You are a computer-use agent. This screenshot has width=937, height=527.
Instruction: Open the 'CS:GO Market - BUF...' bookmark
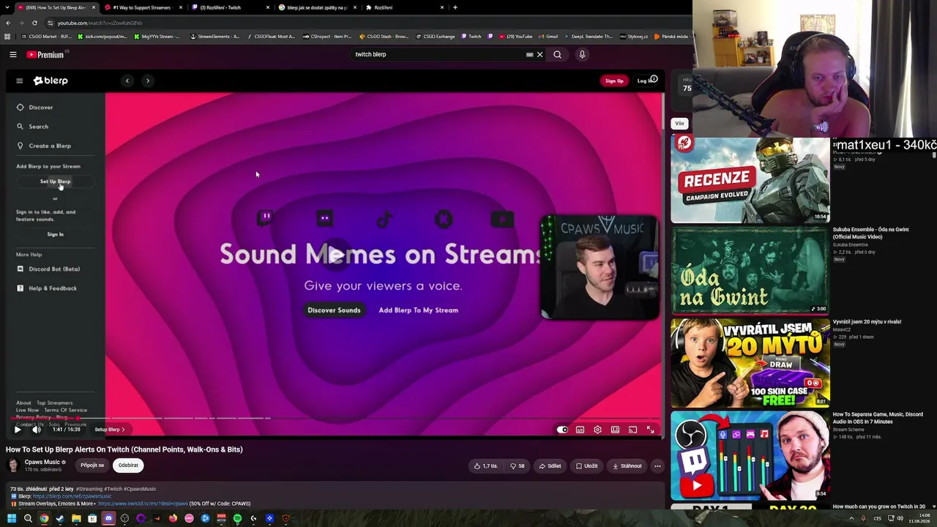(48, 37)
